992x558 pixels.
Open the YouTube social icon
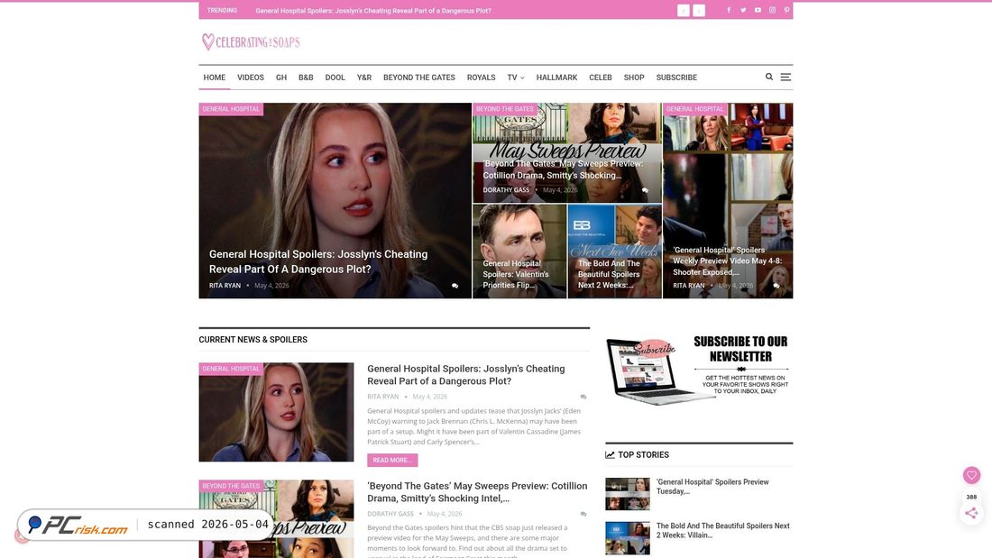[758, 10]
